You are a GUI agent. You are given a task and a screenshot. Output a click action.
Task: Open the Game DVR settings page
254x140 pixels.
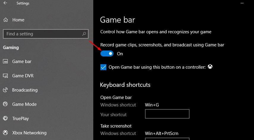click(x=23, y=76)
